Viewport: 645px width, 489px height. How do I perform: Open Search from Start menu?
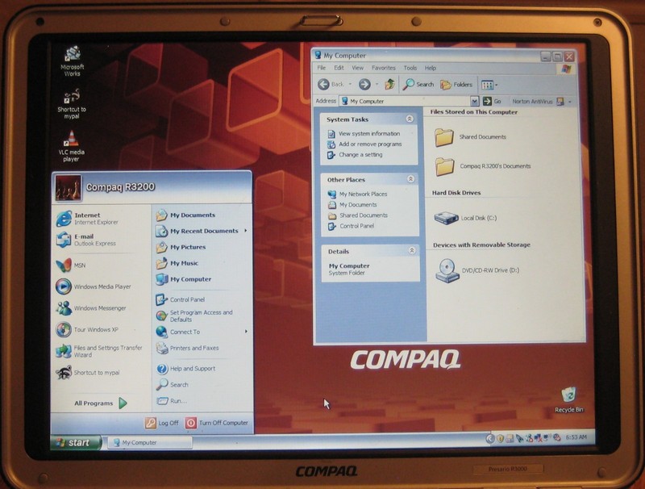(x=172, y=384)
